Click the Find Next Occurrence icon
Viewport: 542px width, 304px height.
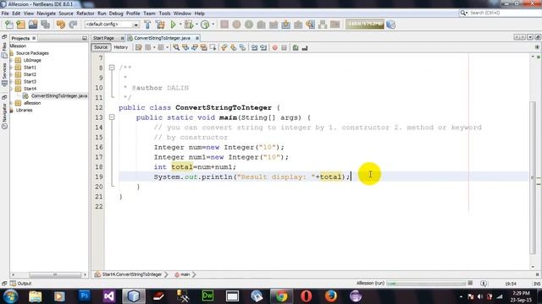(x=195, y=47)
